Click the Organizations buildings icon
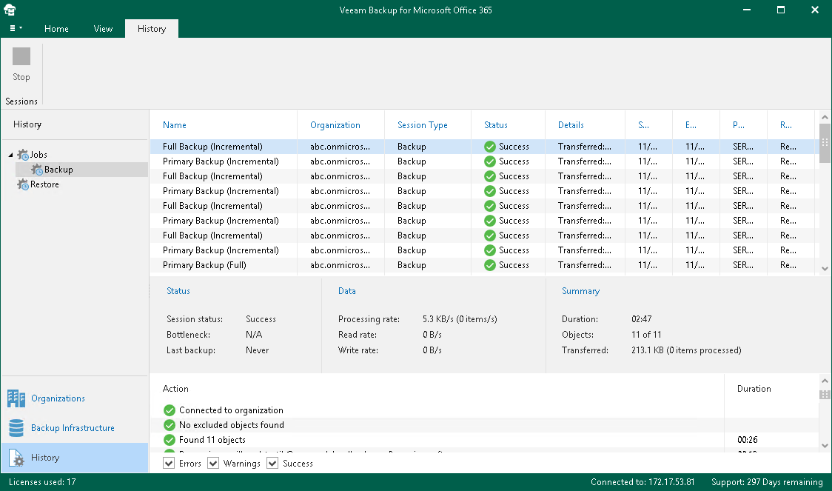The height and width of the screenshot is (491, 832). 16,398
